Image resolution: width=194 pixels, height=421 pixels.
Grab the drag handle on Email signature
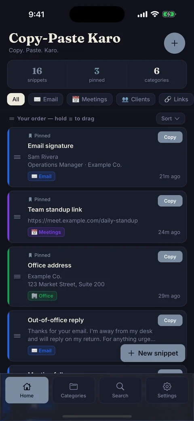pos(17,157)
